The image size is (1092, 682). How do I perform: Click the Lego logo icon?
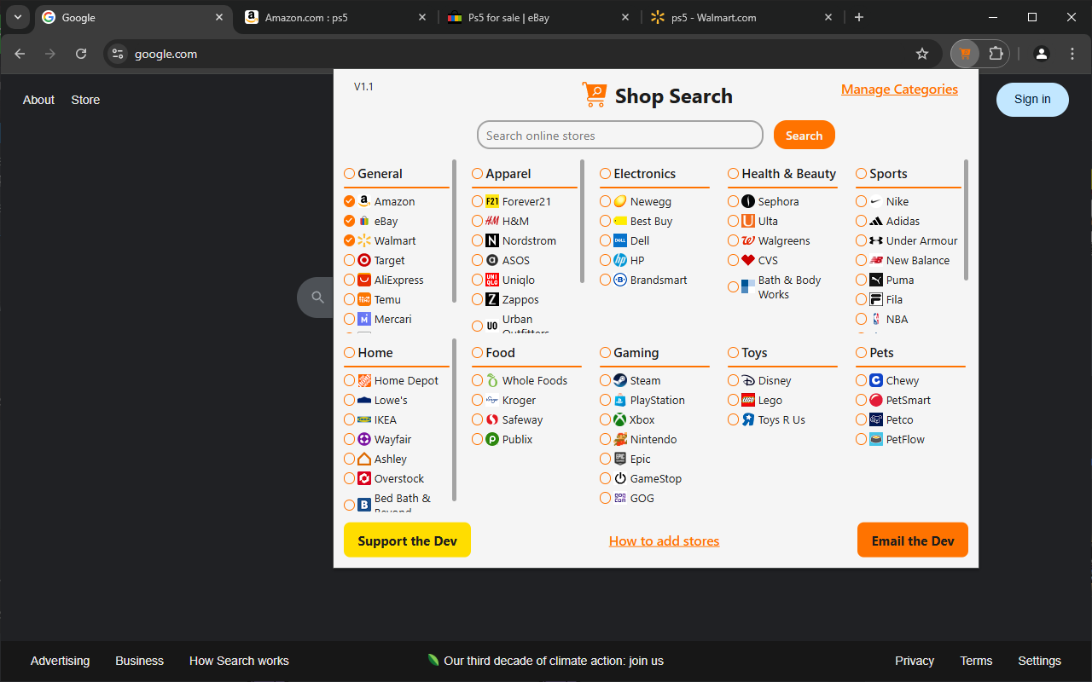748,400
